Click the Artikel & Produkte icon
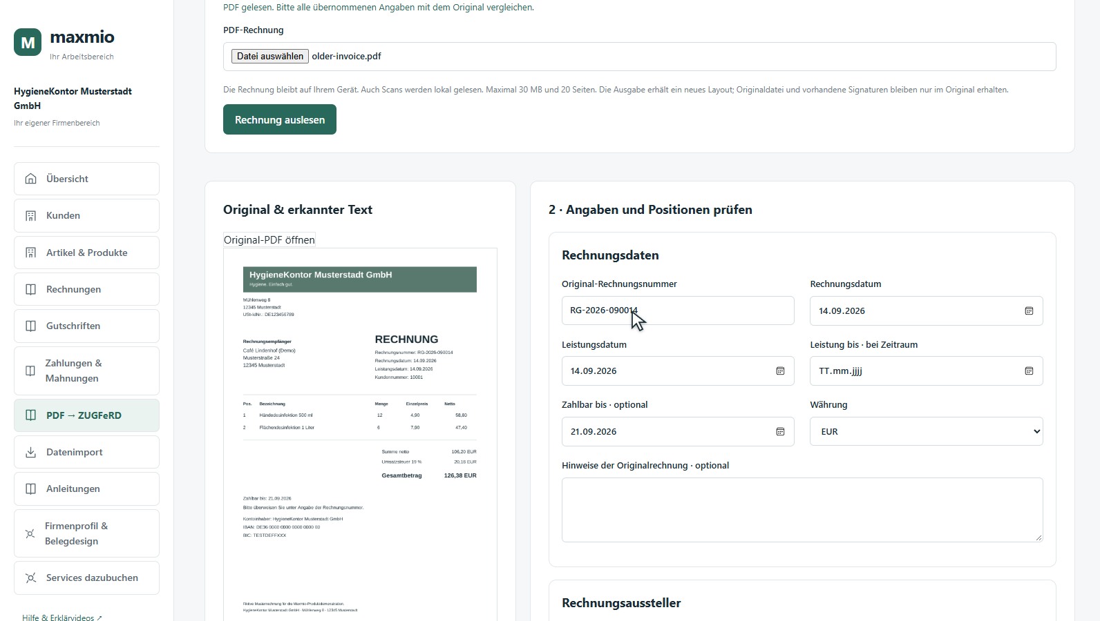Image resolution: width=1100 pixels, height=621 pixels. coord(30,253)
